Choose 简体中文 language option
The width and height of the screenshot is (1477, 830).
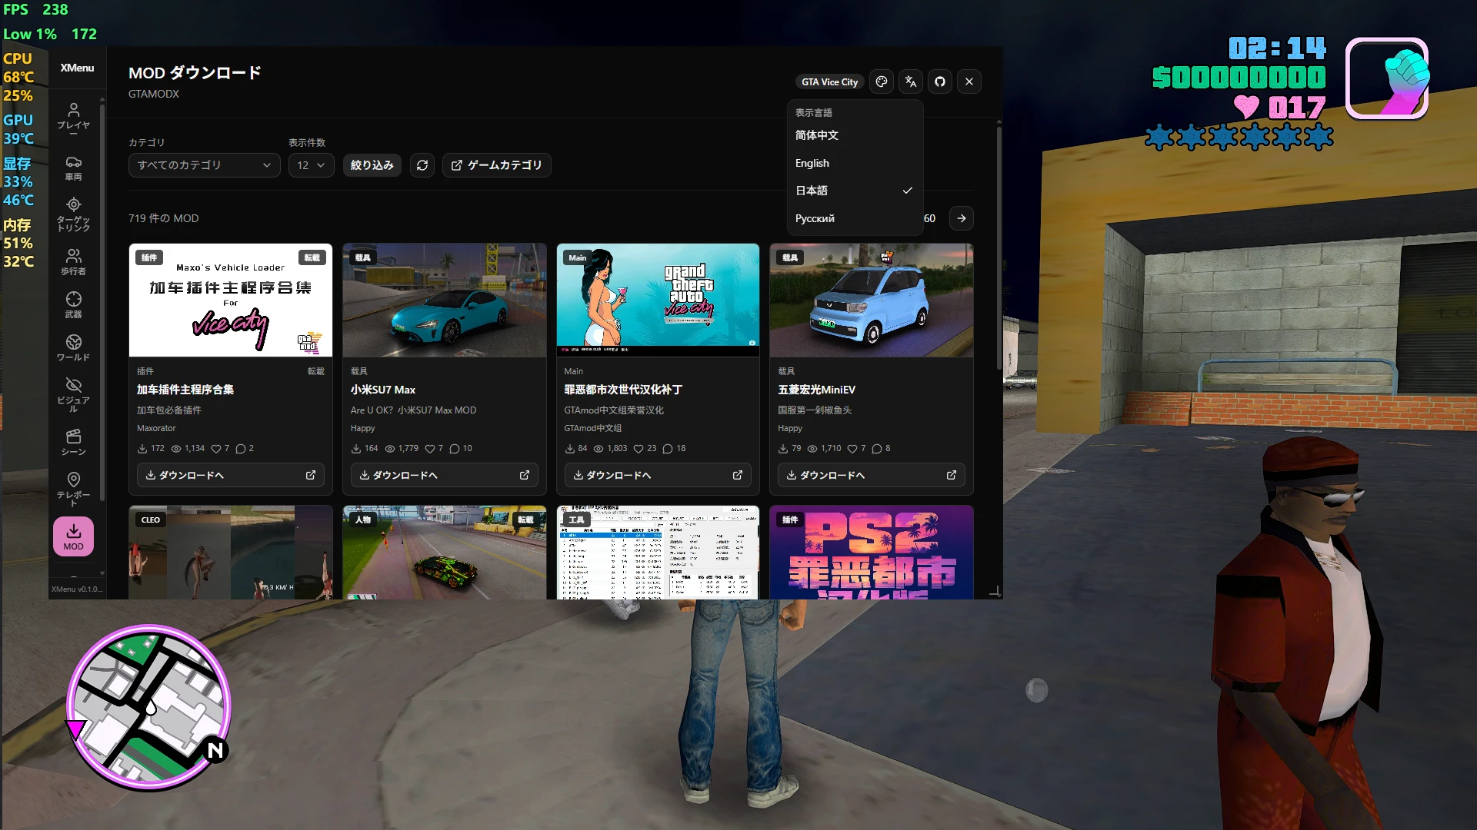[x=854, y=135]
